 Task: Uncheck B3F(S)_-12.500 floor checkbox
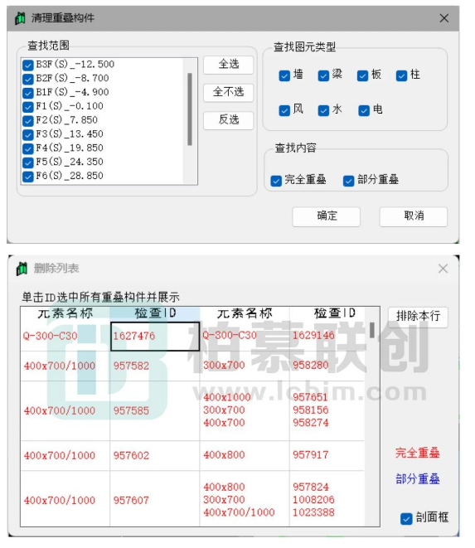27,65
